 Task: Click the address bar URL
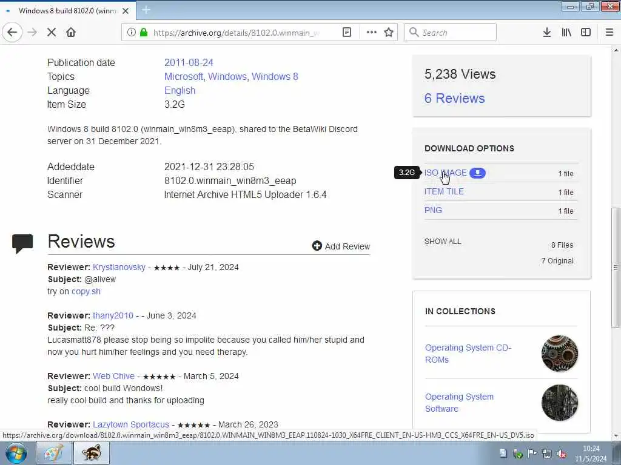click(x=236, y=33)
